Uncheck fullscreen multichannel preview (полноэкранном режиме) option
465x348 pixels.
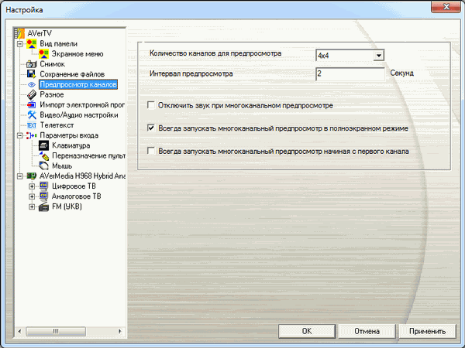pyautogui.click(x=151, y=128)
